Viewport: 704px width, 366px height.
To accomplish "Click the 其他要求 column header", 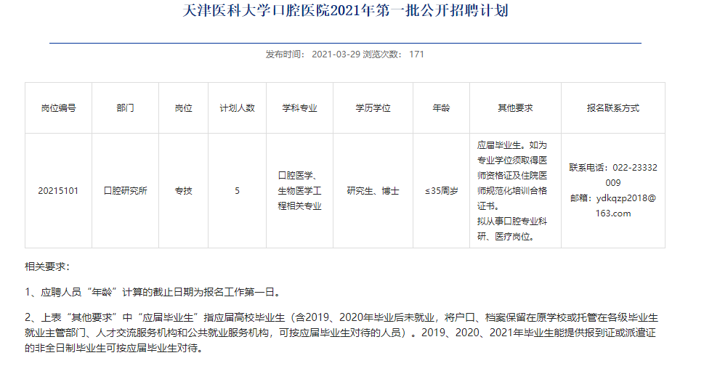I will coord(515,107).
